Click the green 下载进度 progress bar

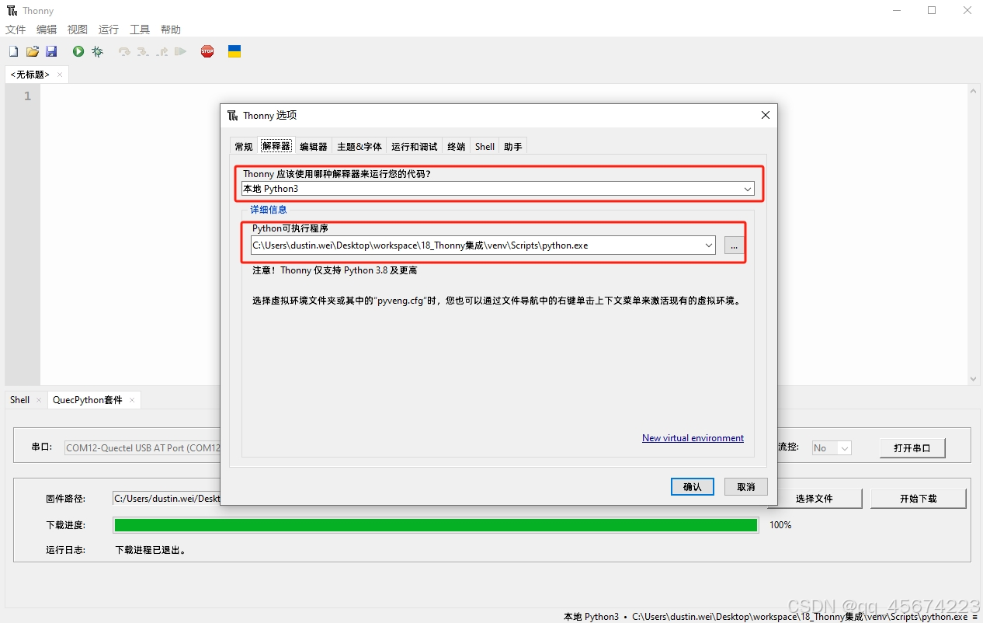[436, 525]
